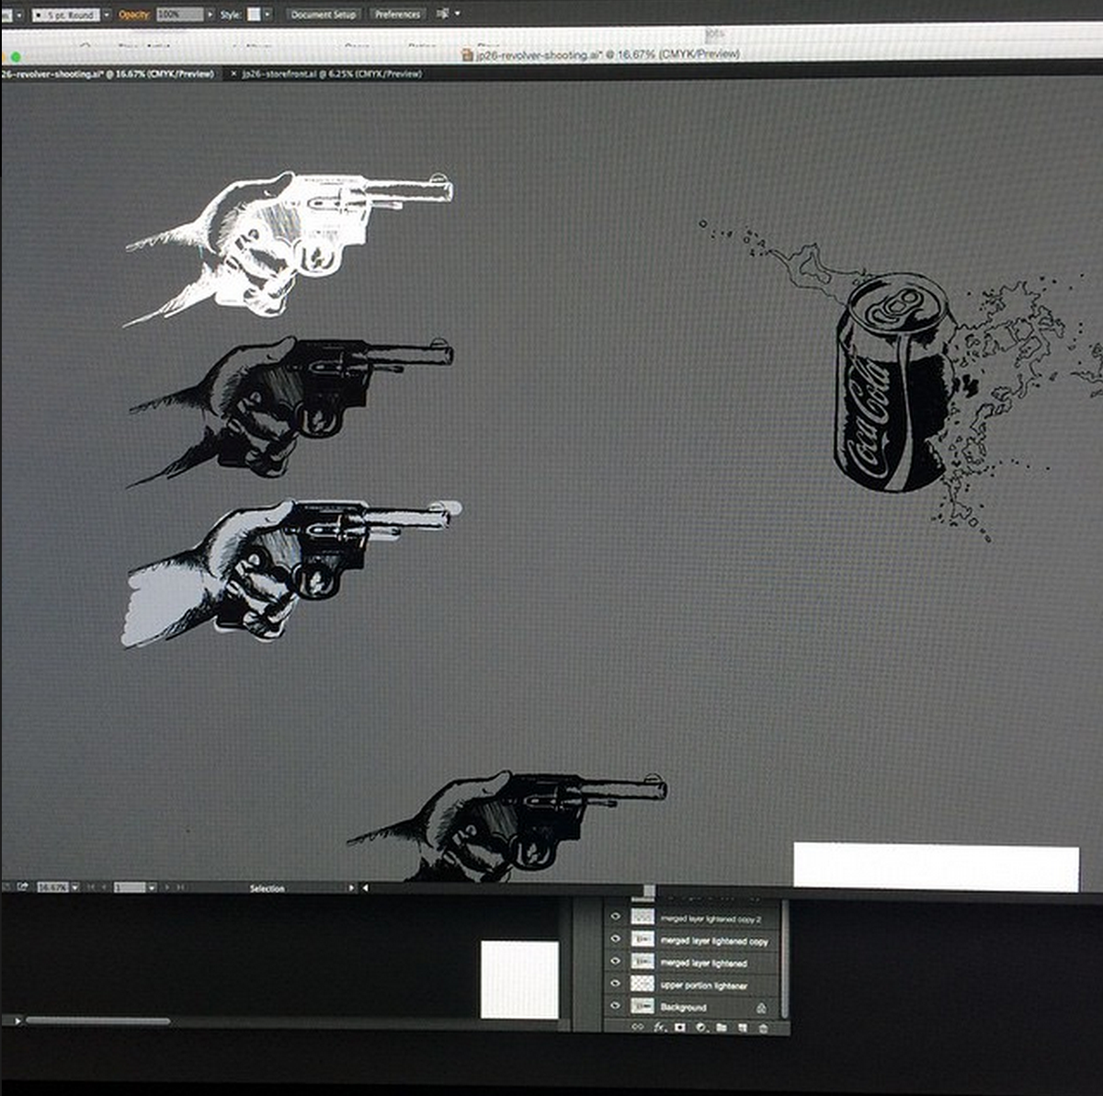
Task: Click the horizontal scroll left arrow
Action: pos(365,888)
